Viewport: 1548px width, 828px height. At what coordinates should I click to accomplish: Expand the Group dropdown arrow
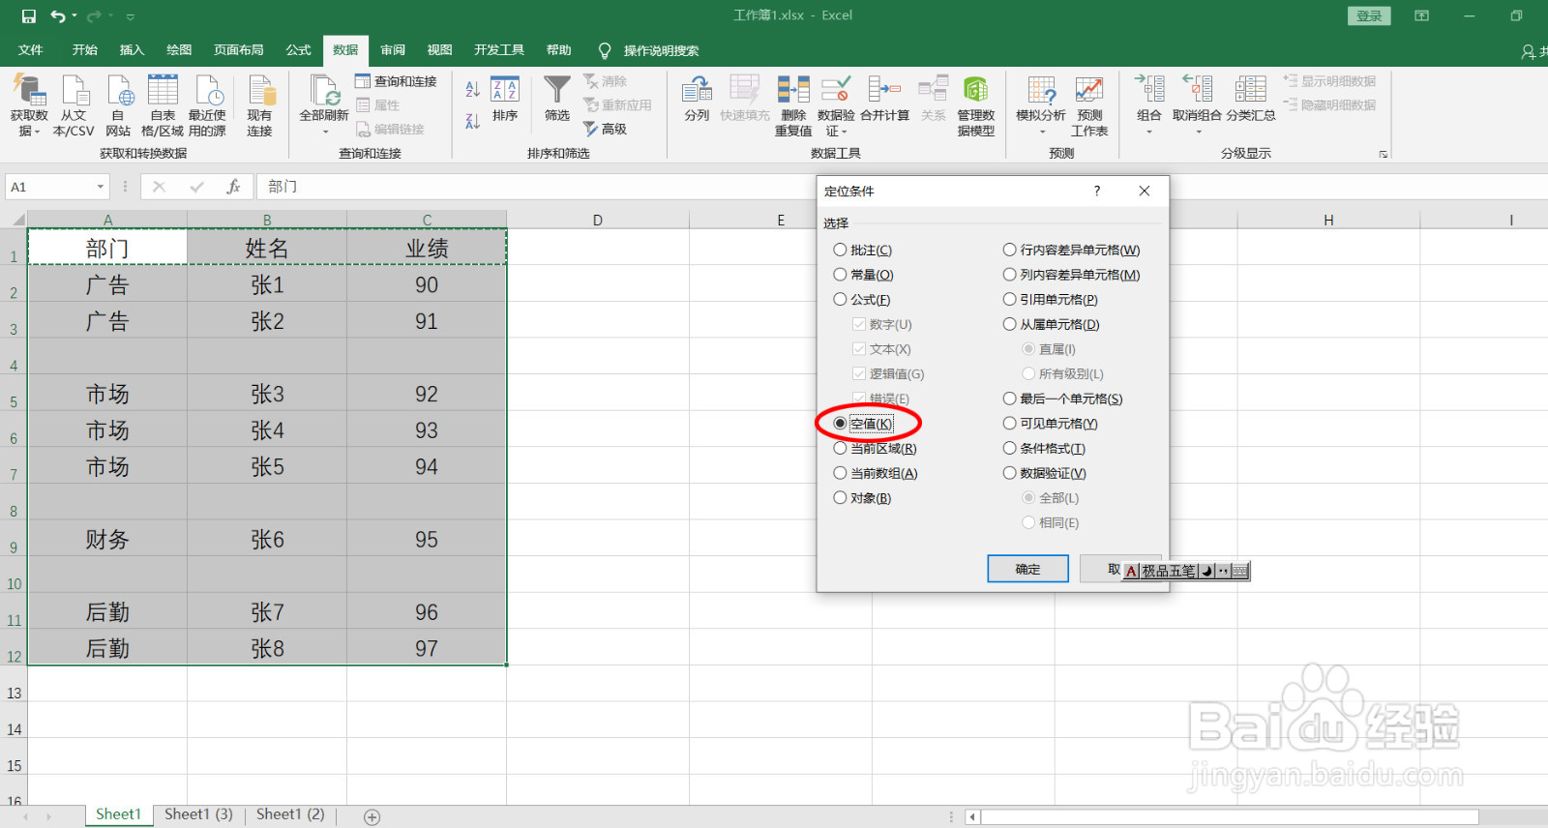[1149, 132]
